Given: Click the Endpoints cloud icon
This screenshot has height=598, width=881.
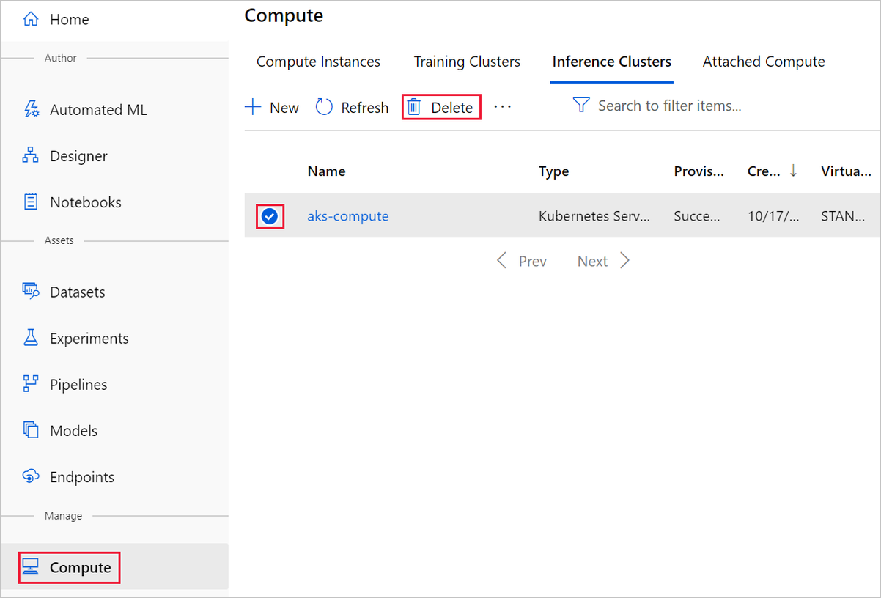Looking at the screenshot, I should pyautogui.click(x=31, y=477).
